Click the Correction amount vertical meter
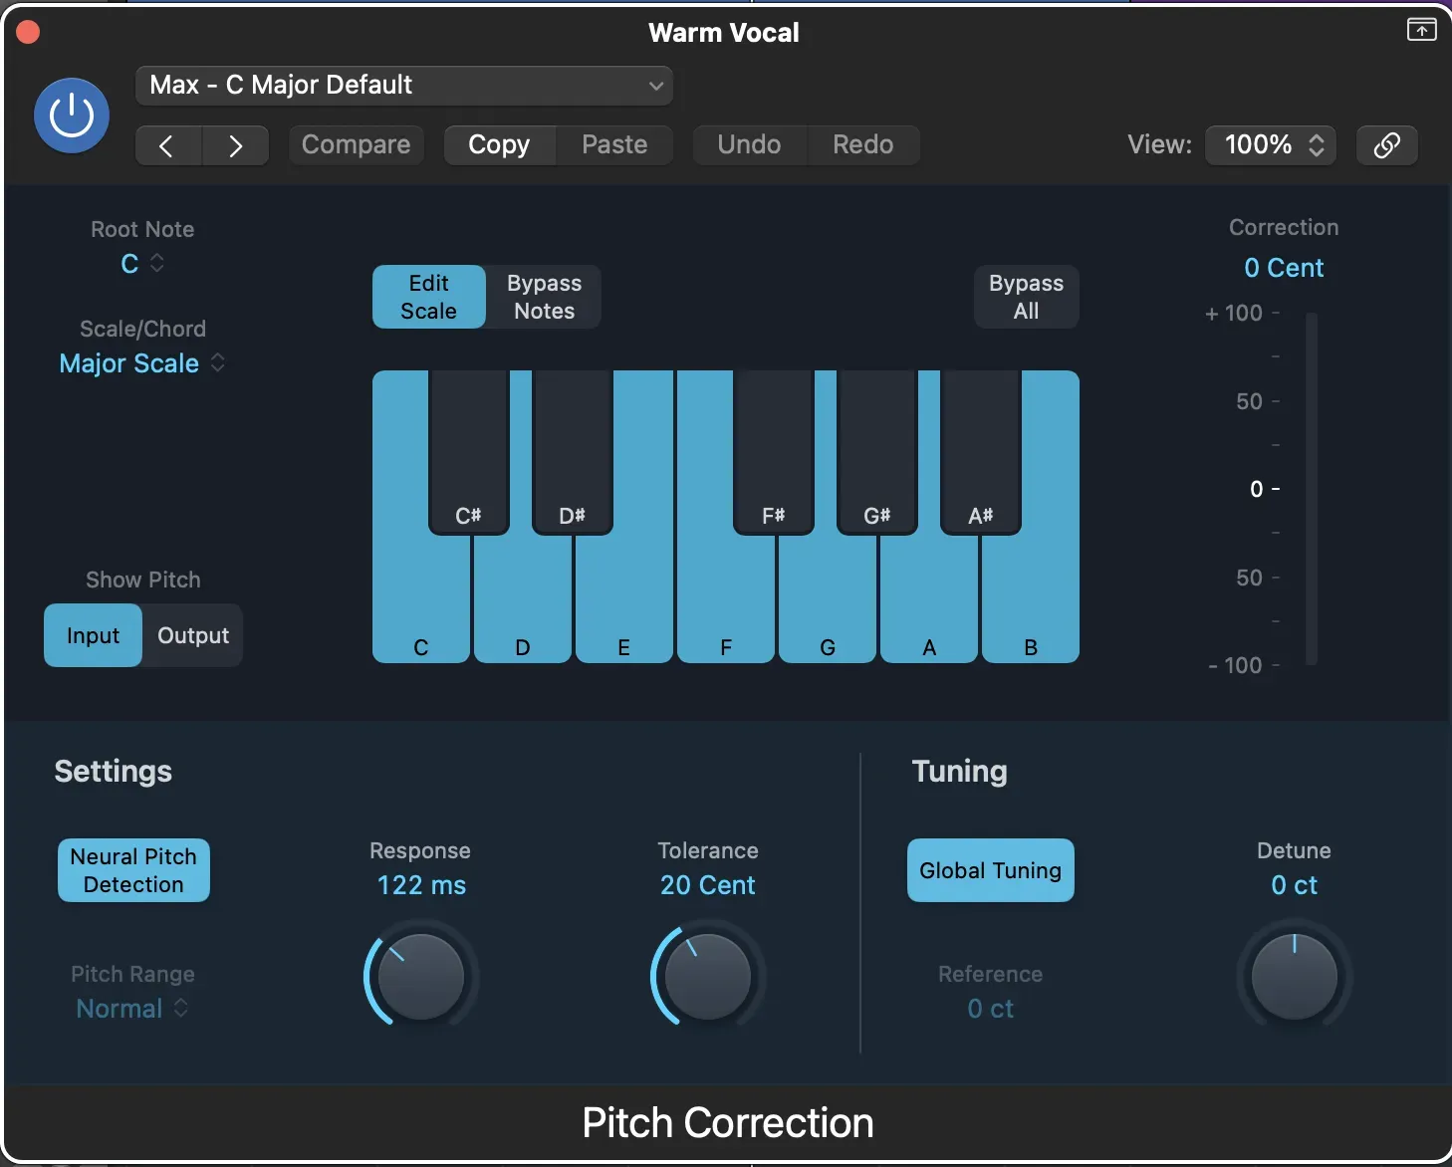 click(x=1312, y=489)
